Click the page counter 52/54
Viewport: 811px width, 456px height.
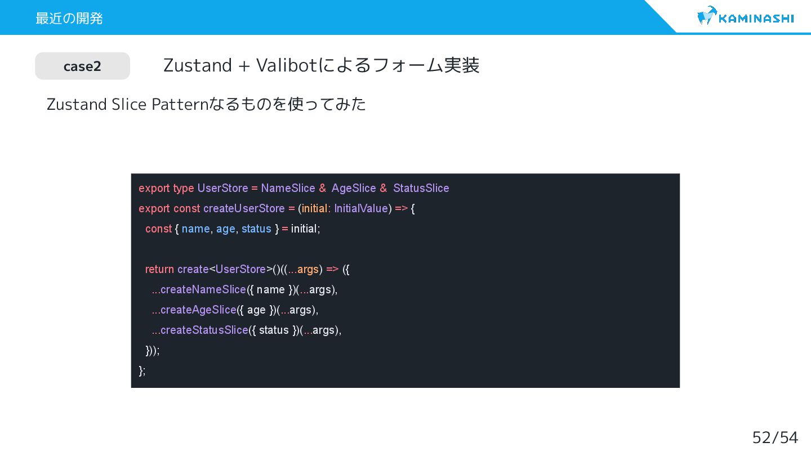click(775, 437)
